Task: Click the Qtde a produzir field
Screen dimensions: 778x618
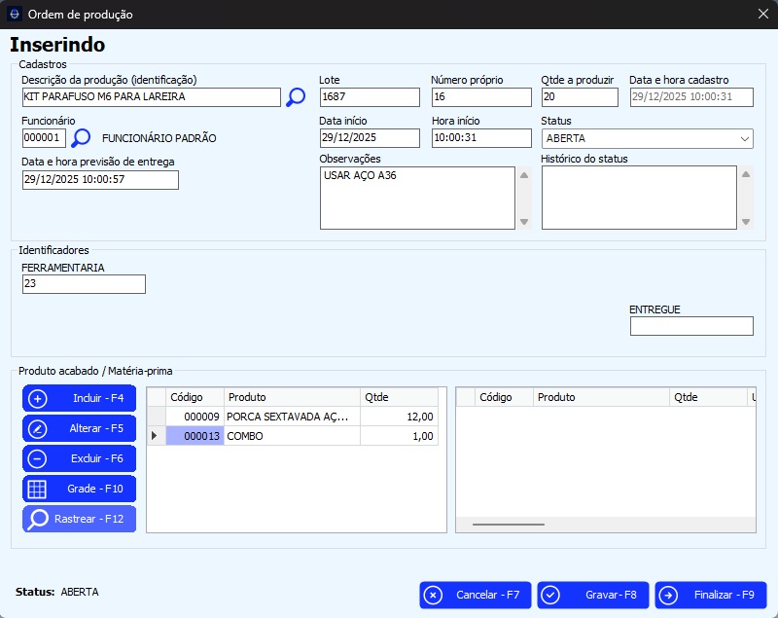Action: (x=580, y=97)
